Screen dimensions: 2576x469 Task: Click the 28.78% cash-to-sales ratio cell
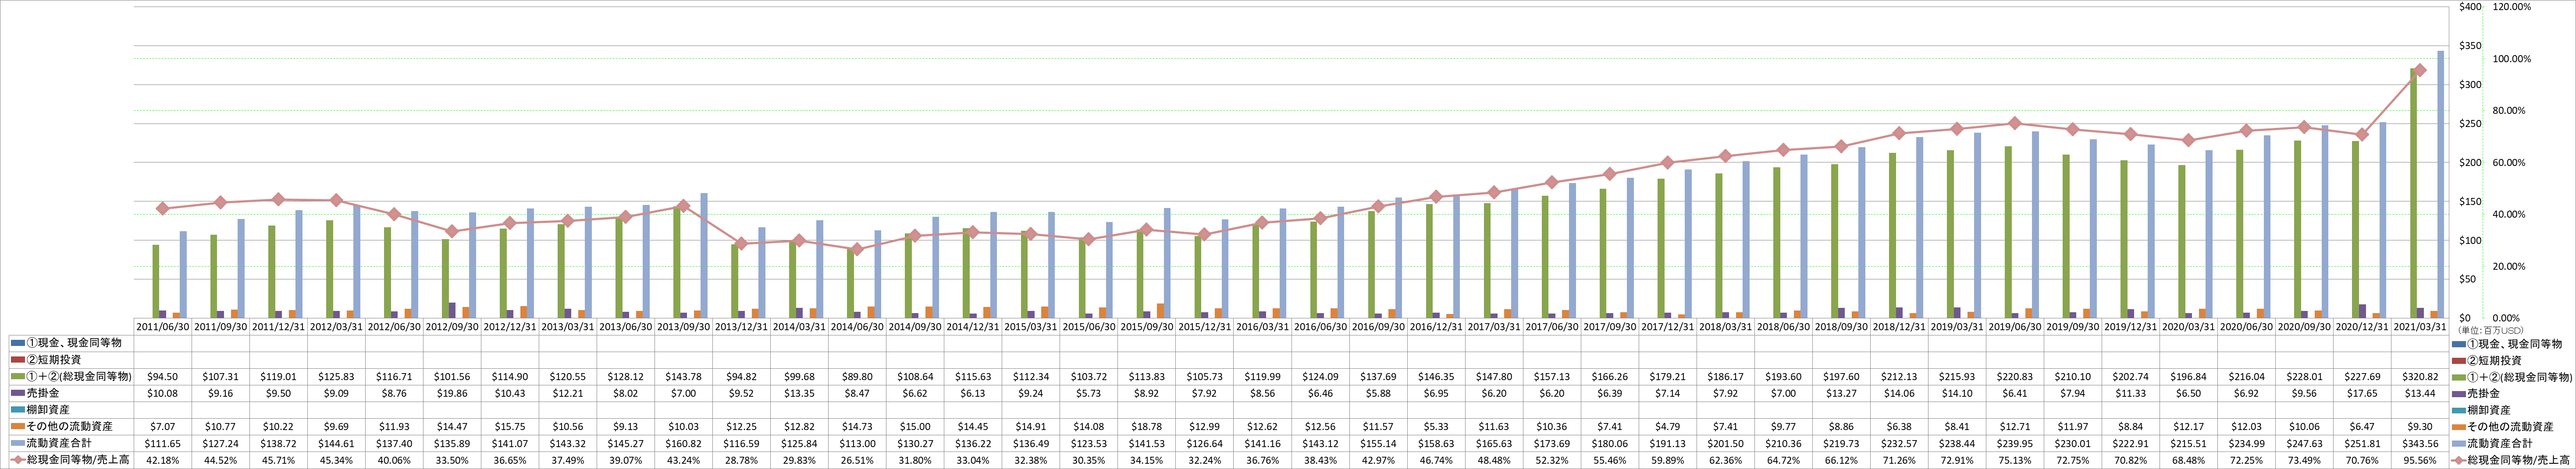coord(742,459)
